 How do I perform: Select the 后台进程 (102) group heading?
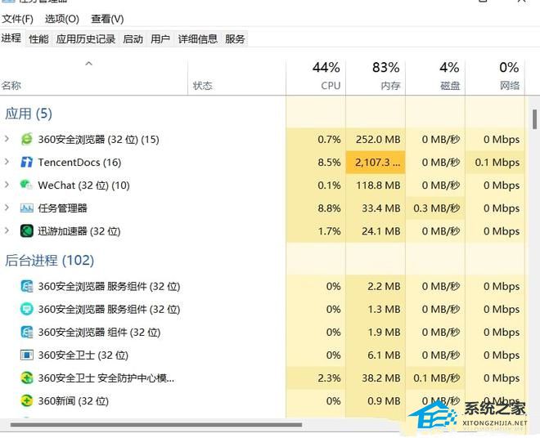(x=49, y=260)
